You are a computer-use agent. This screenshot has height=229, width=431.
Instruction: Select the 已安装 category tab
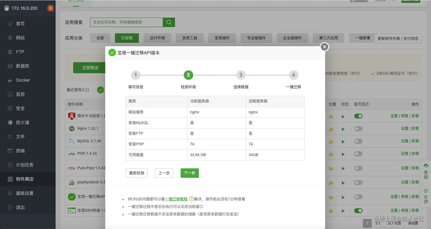point(127,38)
